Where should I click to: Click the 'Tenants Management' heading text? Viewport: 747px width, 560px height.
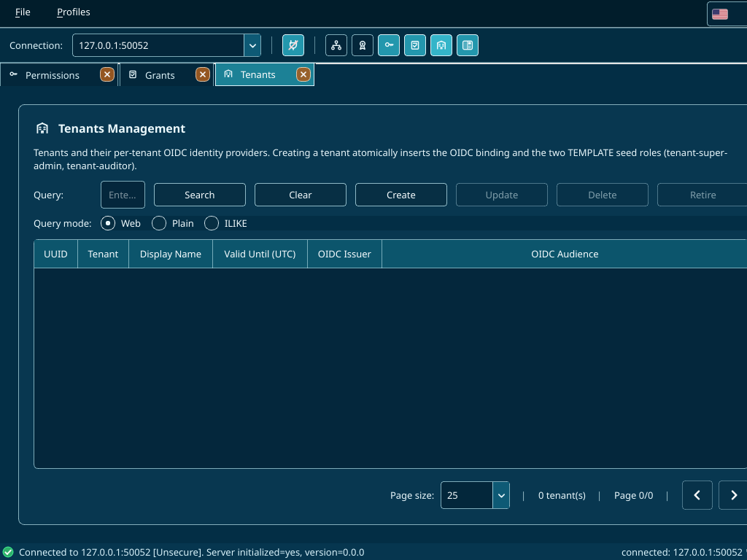click(x=122, y=128)
